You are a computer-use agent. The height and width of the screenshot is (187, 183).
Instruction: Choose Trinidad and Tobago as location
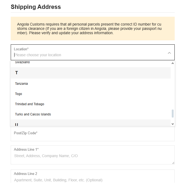point(91,104)
